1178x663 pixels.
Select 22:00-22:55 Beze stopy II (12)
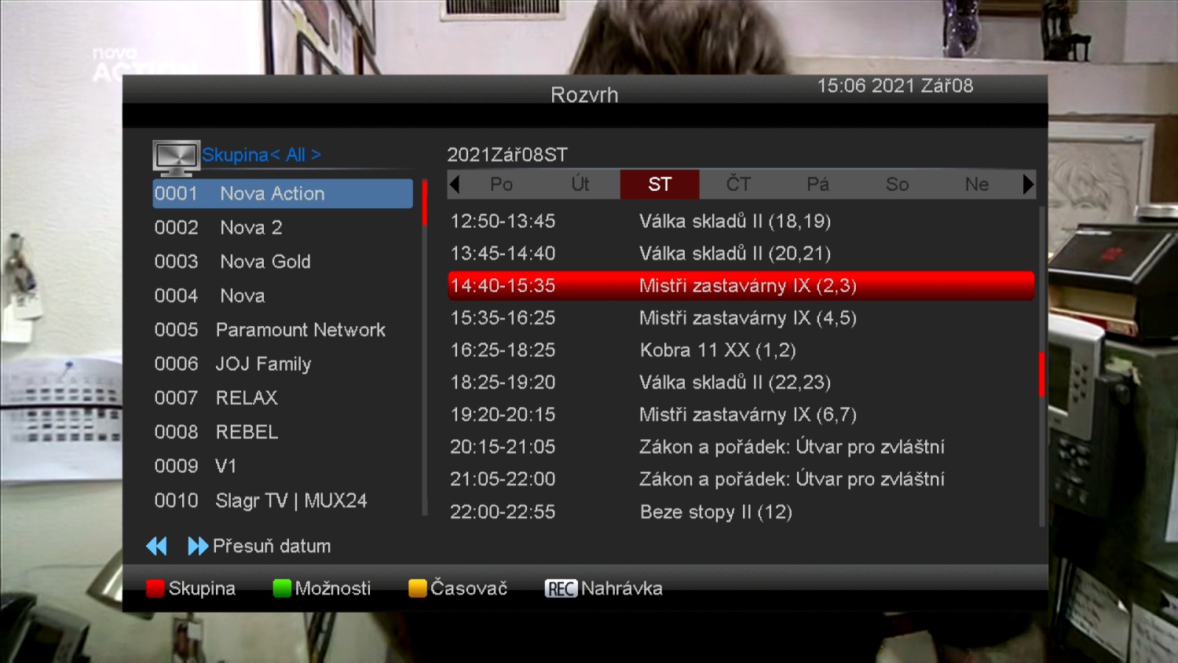(741, 512)
